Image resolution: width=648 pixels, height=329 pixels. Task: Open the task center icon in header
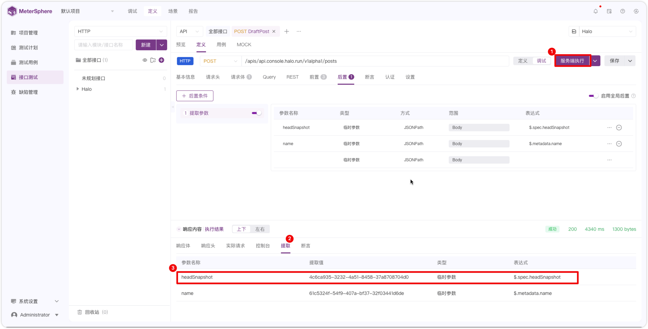tap(609, 11)
